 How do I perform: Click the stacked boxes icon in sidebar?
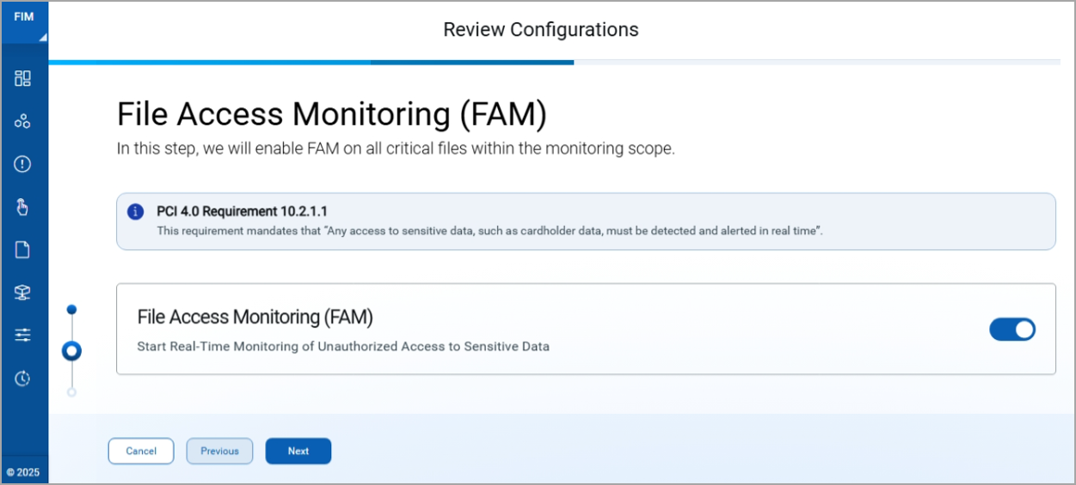(22, 293)
